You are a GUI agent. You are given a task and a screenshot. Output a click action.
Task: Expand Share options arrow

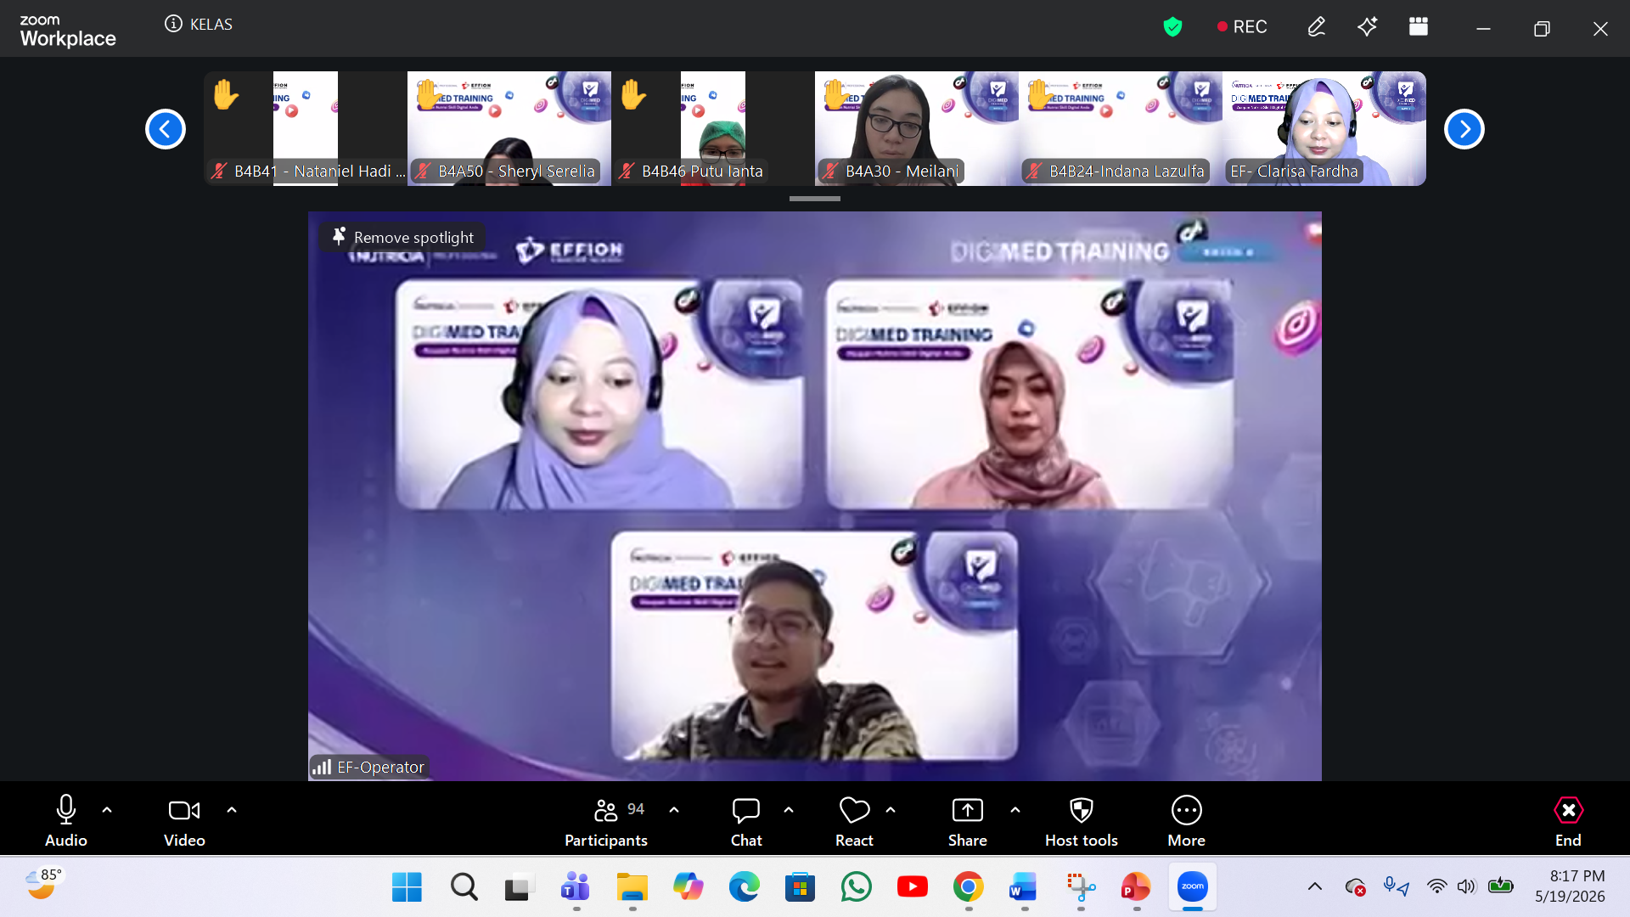(x=1015, y=810)
